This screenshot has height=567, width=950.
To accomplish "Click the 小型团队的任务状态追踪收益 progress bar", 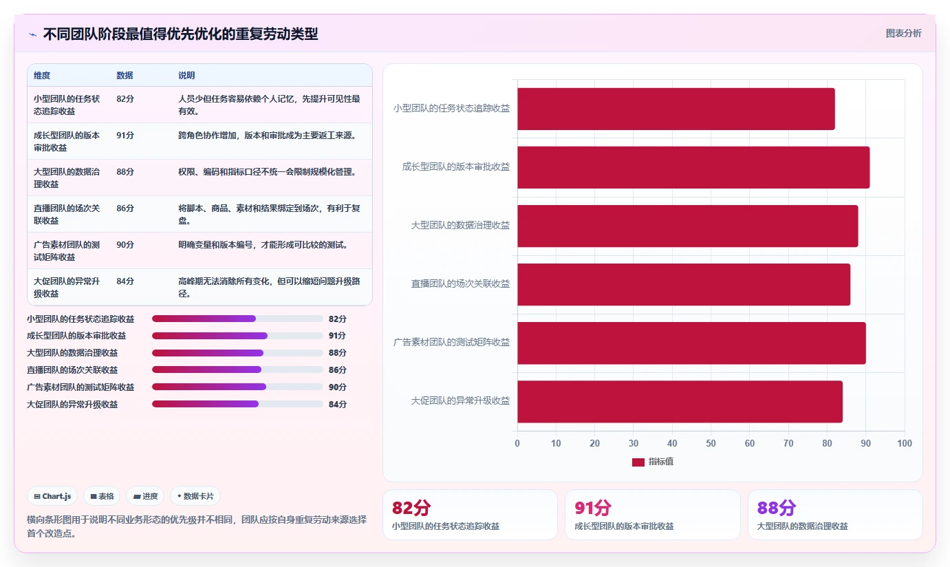I will click(x=237, y=319).
